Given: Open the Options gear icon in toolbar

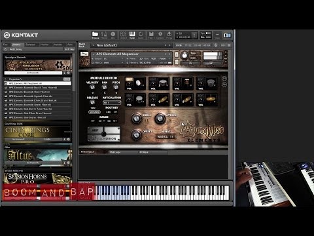Looking at the screenshot, I should tap(160, 35).
